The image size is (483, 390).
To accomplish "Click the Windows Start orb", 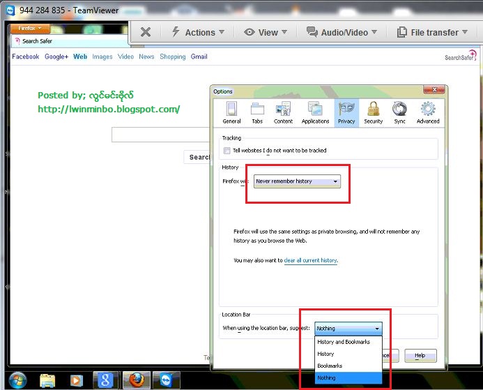I will point(17,380).
